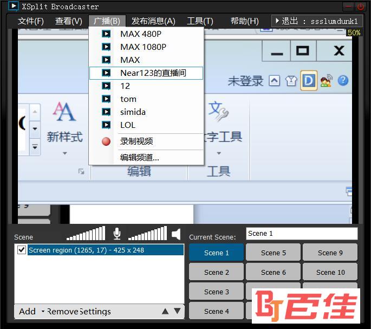
Task: Close the 广播(B) menu
Action: click(107, 21)
